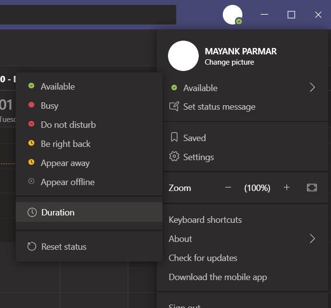Open Download the mobile app
Screen dimensions: 331x308
click(x=217, y=277)
